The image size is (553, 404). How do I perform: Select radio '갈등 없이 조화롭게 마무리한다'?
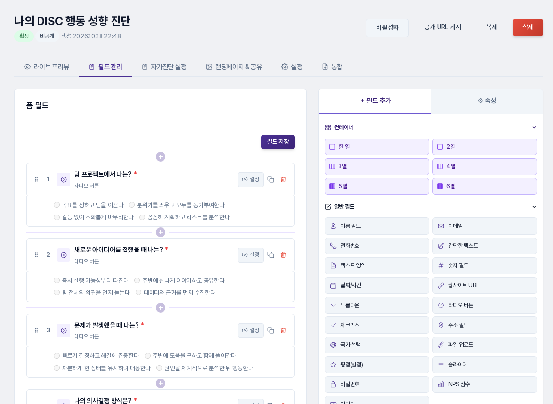point(57,217)
